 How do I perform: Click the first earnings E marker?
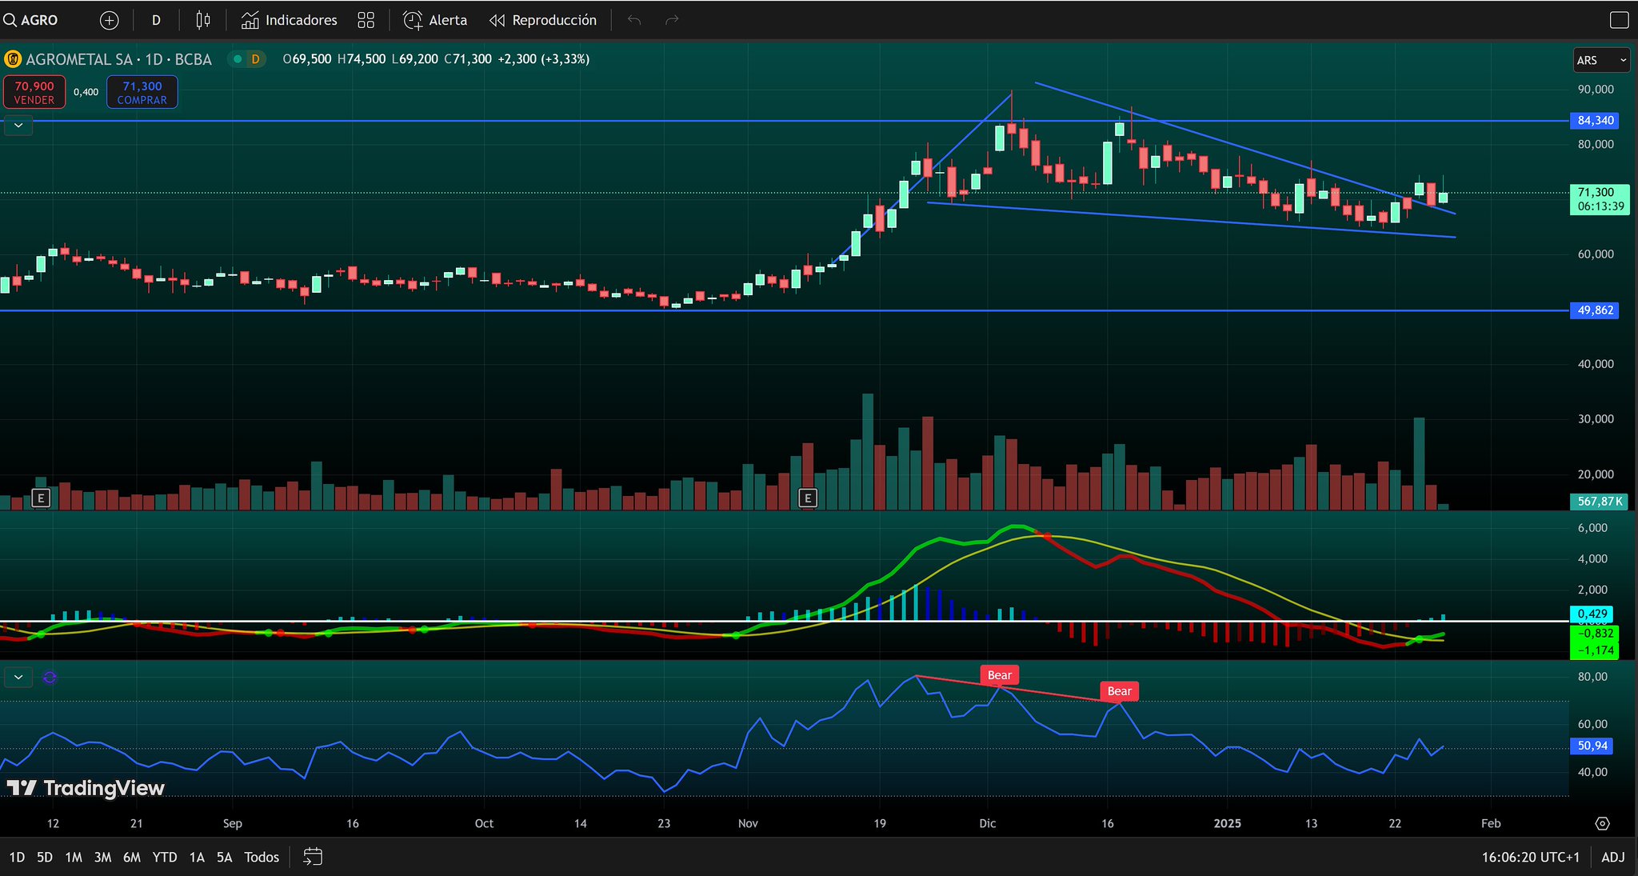pyautogui.click(x=40, y=498)
